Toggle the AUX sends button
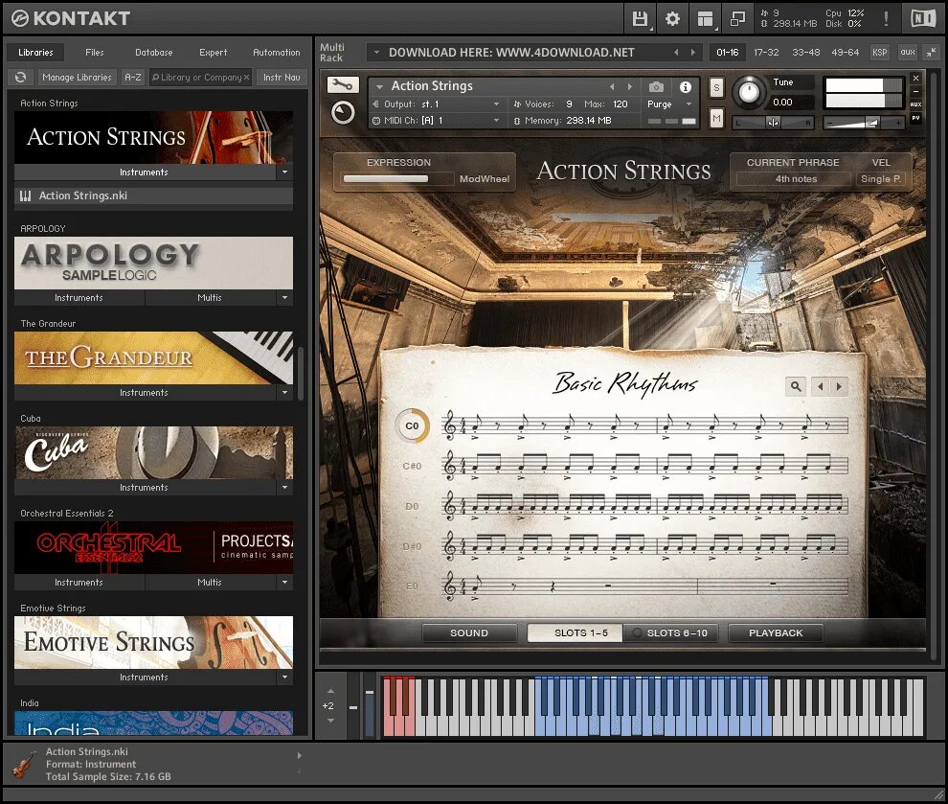Image resolution: width=948 pixels, height=804 pixels. coord(916,104)
